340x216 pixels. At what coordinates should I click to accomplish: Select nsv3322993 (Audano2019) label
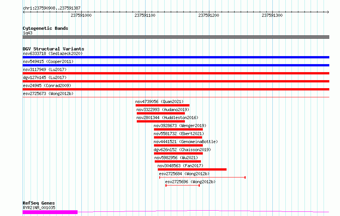point(163,110)
